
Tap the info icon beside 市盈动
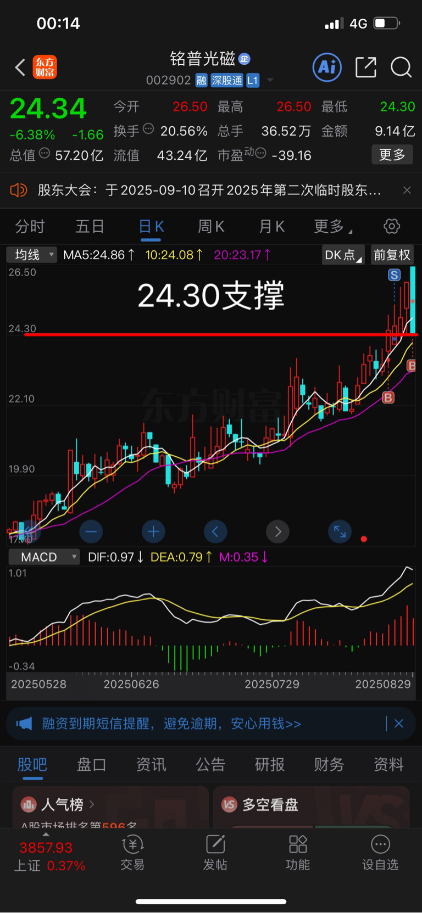pos(261,153)
